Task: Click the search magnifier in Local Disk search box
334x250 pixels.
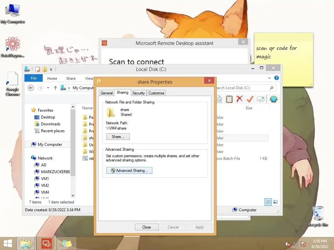Action: click(x=272, y=88)
